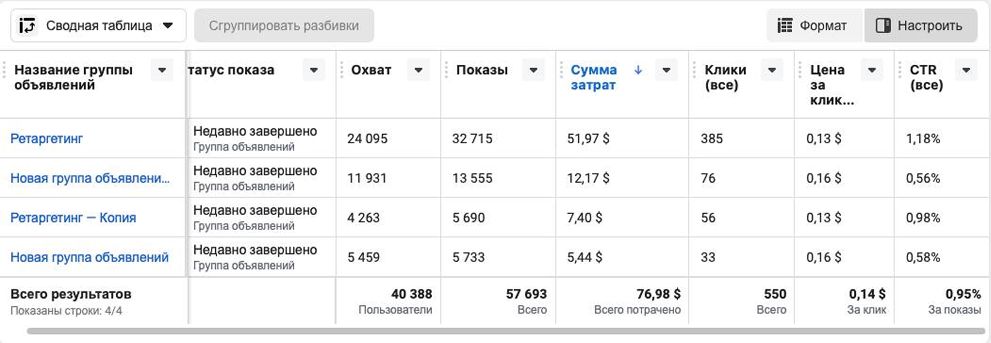Click the drag handle beside CTR (все)
Image resolution: width=991 pixels, height=343 pixels.
[900, 70]
